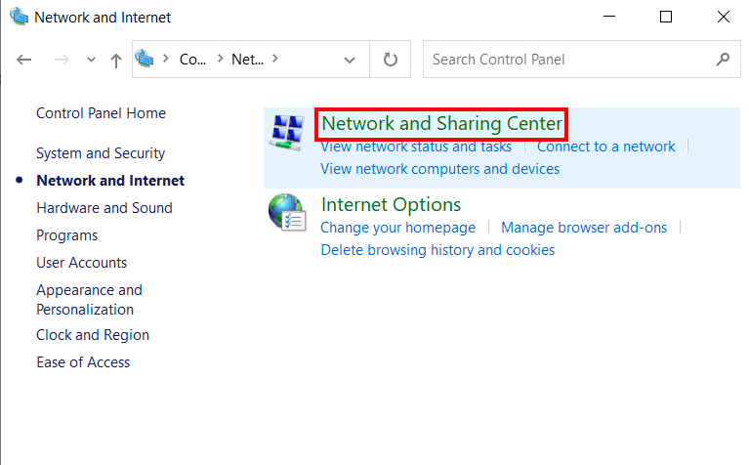Click the Network and Sharing Center icon
This screenshot has width=749, height=465.
[287, 133]
